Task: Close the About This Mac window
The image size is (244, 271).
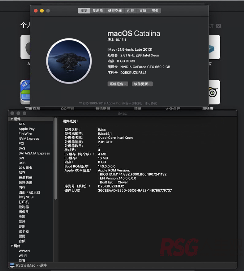Action: click(36, 11)
